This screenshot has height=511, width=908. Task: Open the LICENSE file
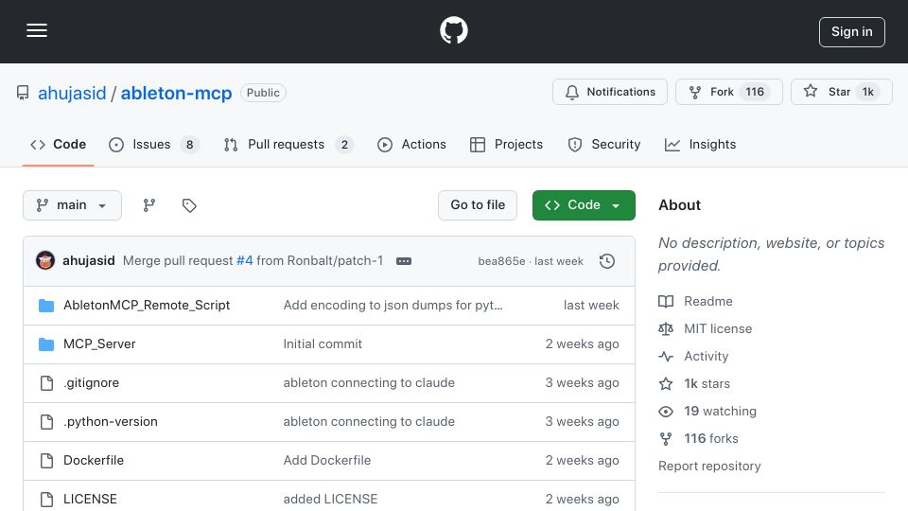[x=90, y=499]
